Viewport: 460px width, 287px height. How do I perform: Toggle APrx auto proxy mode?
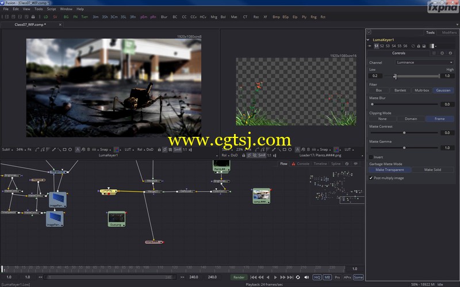tap(347, 277)
